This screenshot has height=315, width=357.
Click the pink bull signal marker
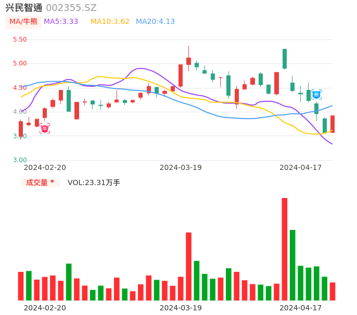tap(45, 128)
